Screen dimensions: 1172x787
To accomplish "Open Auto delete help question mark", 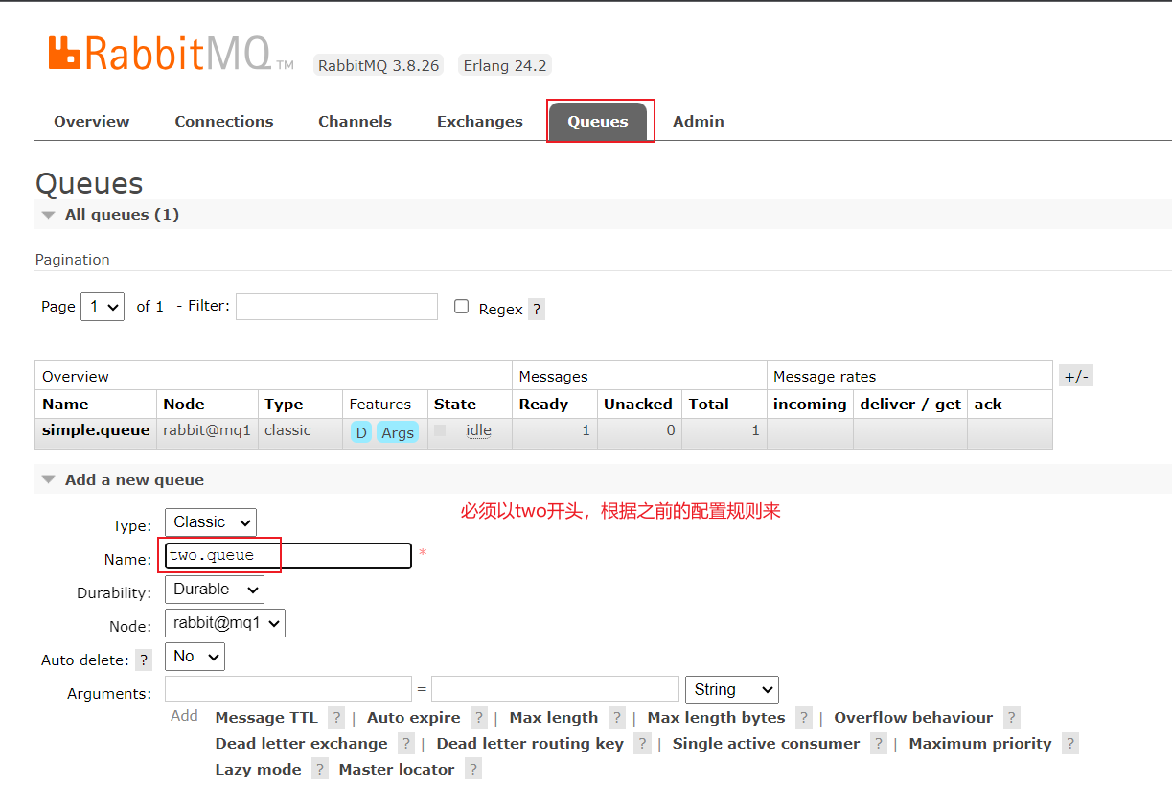I will (144, 660).
